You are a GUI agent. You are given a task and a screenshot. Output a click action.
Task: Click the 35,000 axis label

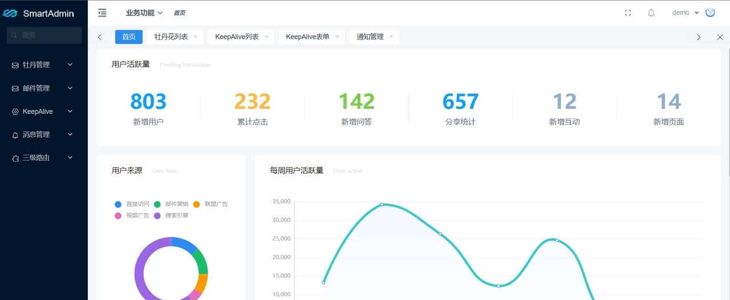[x=282, y=202]
